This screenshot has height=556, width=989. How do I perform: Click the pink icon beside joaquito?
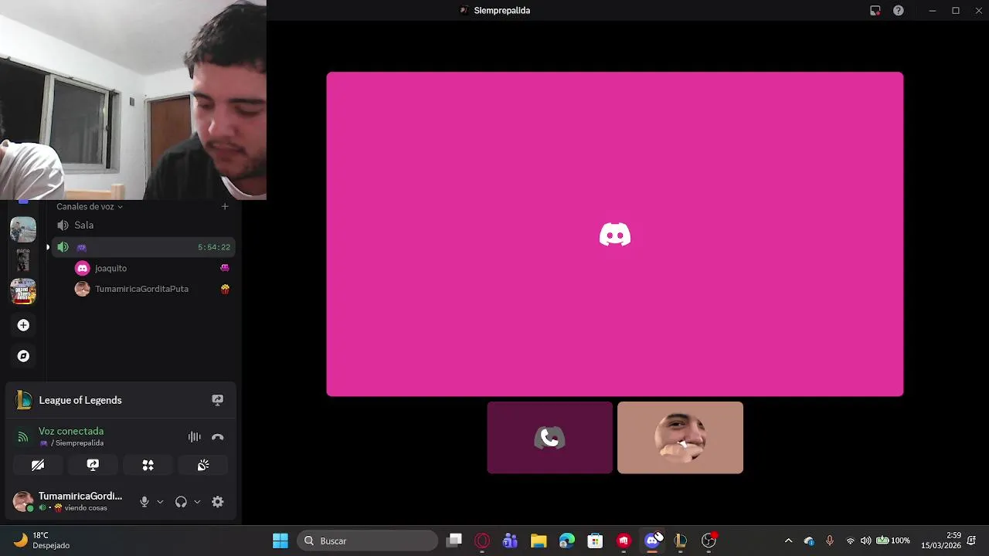225,268
